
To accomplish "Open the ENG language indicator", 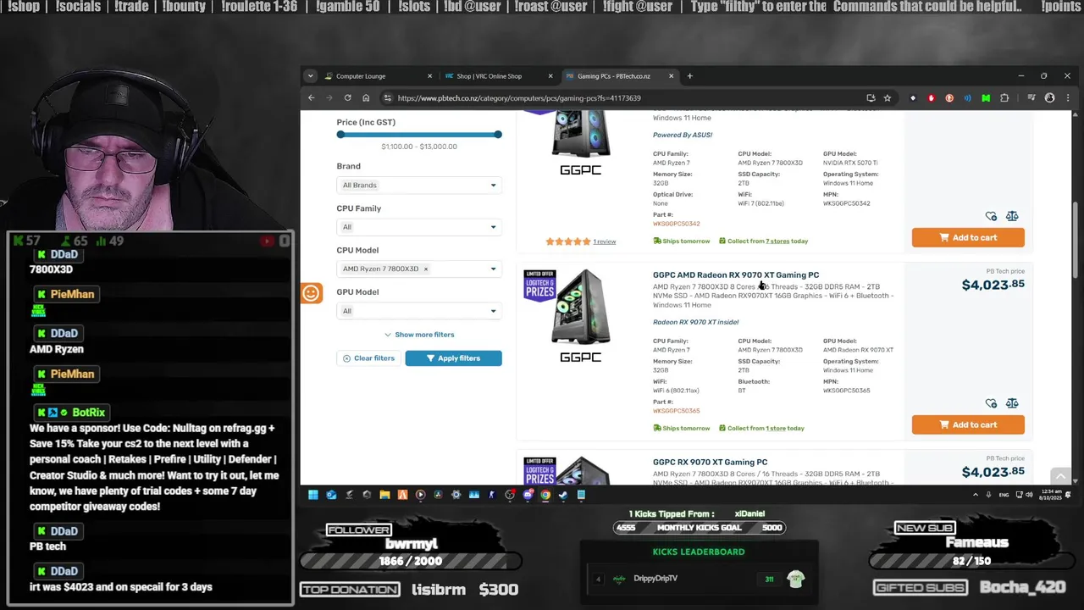I will 1004,495.
